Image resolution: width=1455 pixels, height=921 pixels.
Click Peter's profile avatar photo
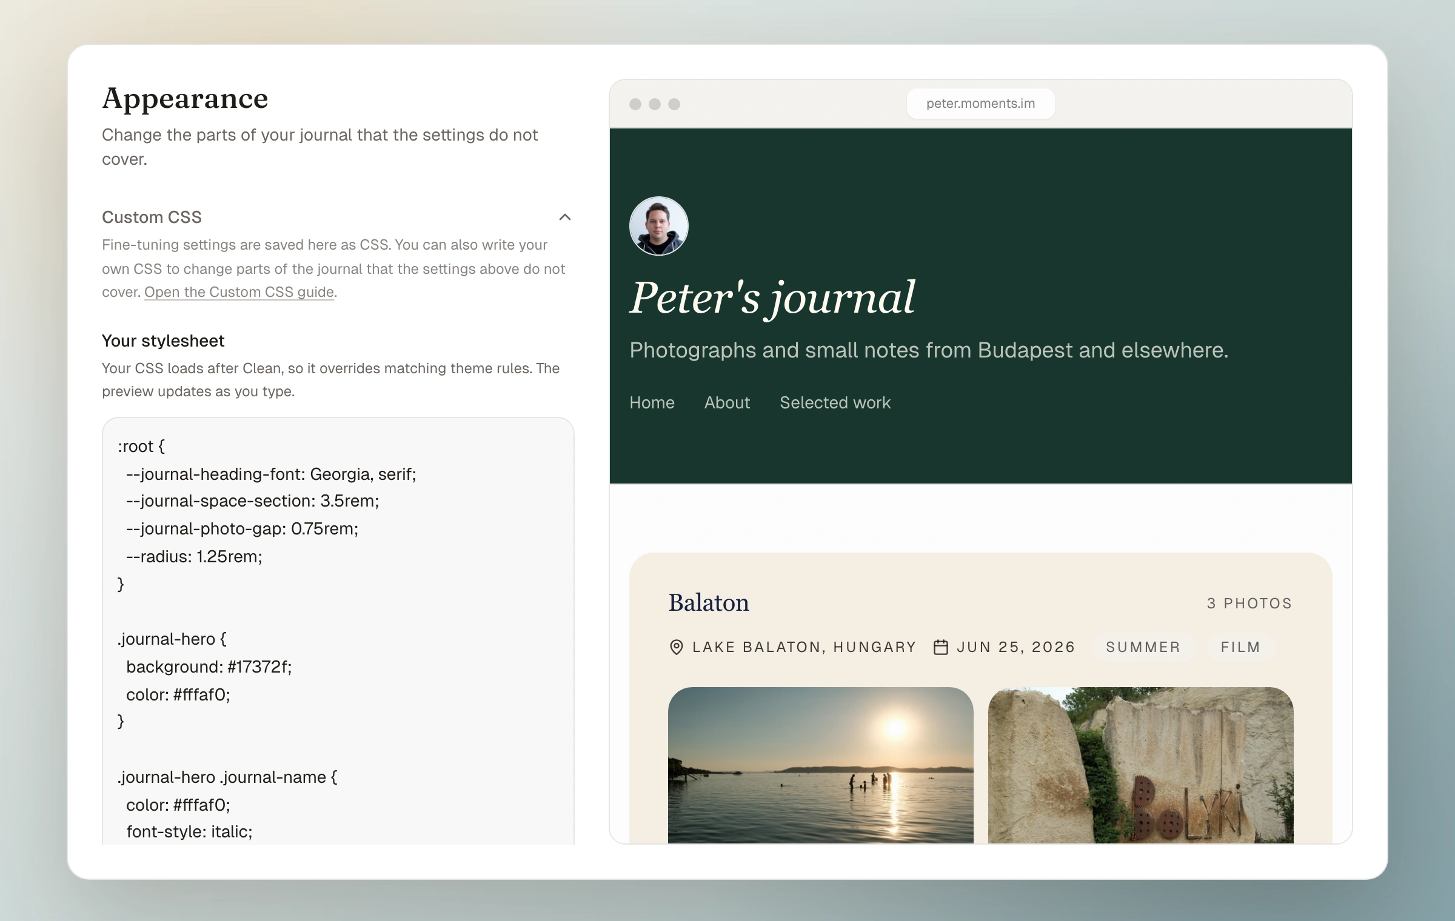pos(658,226)
